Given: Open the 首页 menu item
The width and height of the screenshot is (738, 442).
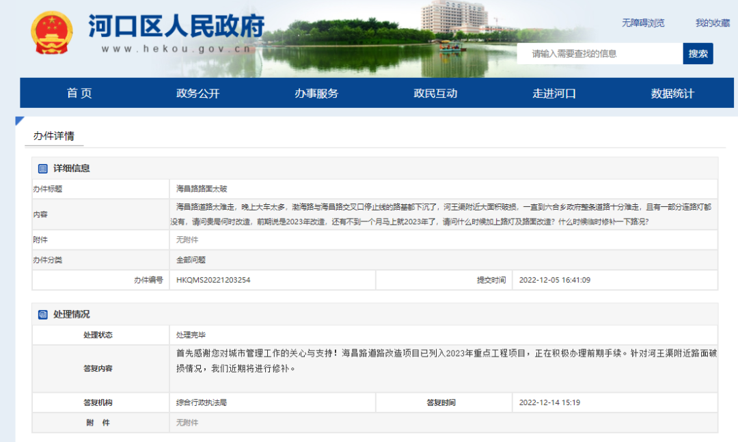Looking at the screenshot, I should [79, 93].
